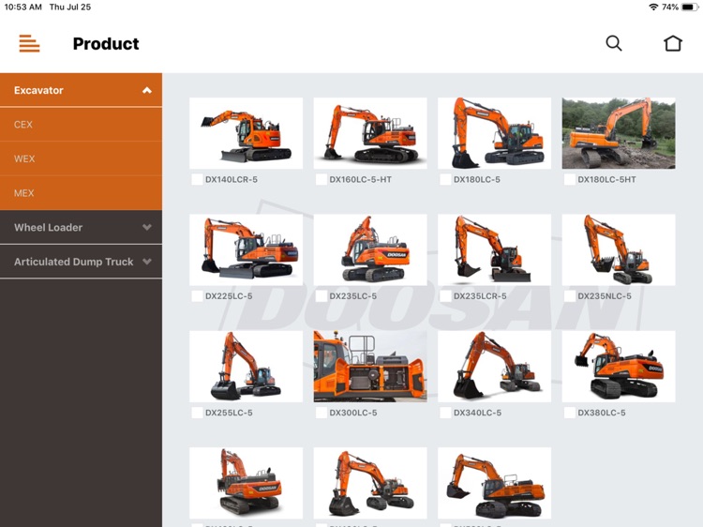Open the DX140LCR-5 excavator thumbnail

tap(247, 133)
